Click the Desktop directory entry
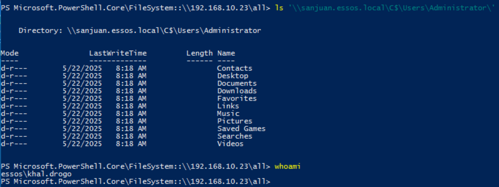Screen dimensions: 499x187 point(233,76)
